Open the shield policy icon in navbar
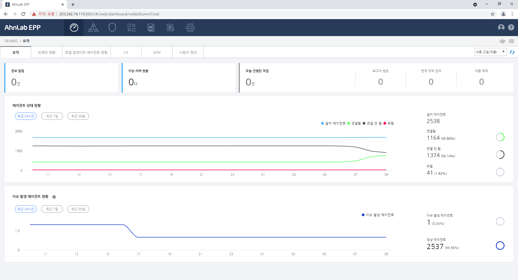The width and height of the screenshot is (518, 280). (x=112, y=27)
